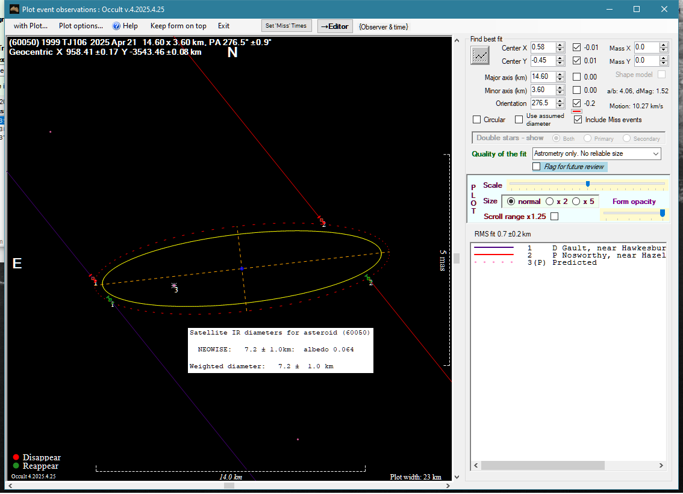Open the with Plot... menu
Screen dimensions: 683x494
click(x=30, y=26)
